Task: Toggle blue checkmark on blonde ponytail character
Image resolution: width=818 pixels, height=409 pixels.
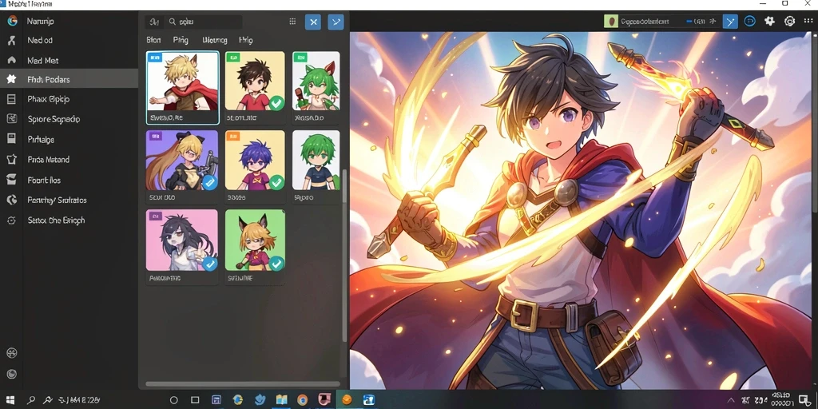Action: point(210,182)
